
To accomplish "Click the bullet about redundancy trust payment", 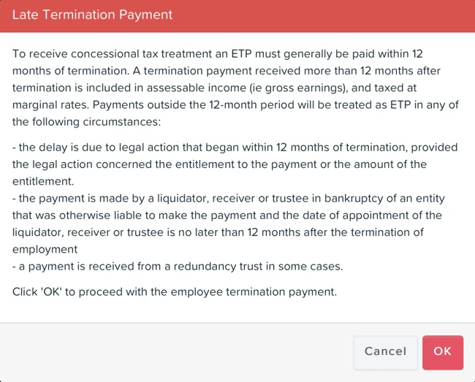I will [x=178, y=267].
